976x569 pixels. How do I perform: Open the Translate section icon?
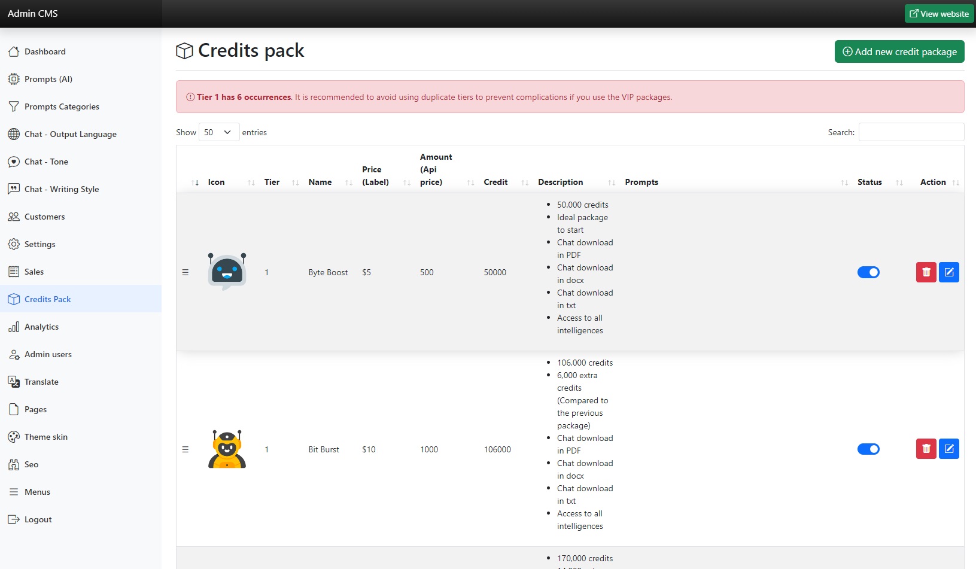coord(14,382)
